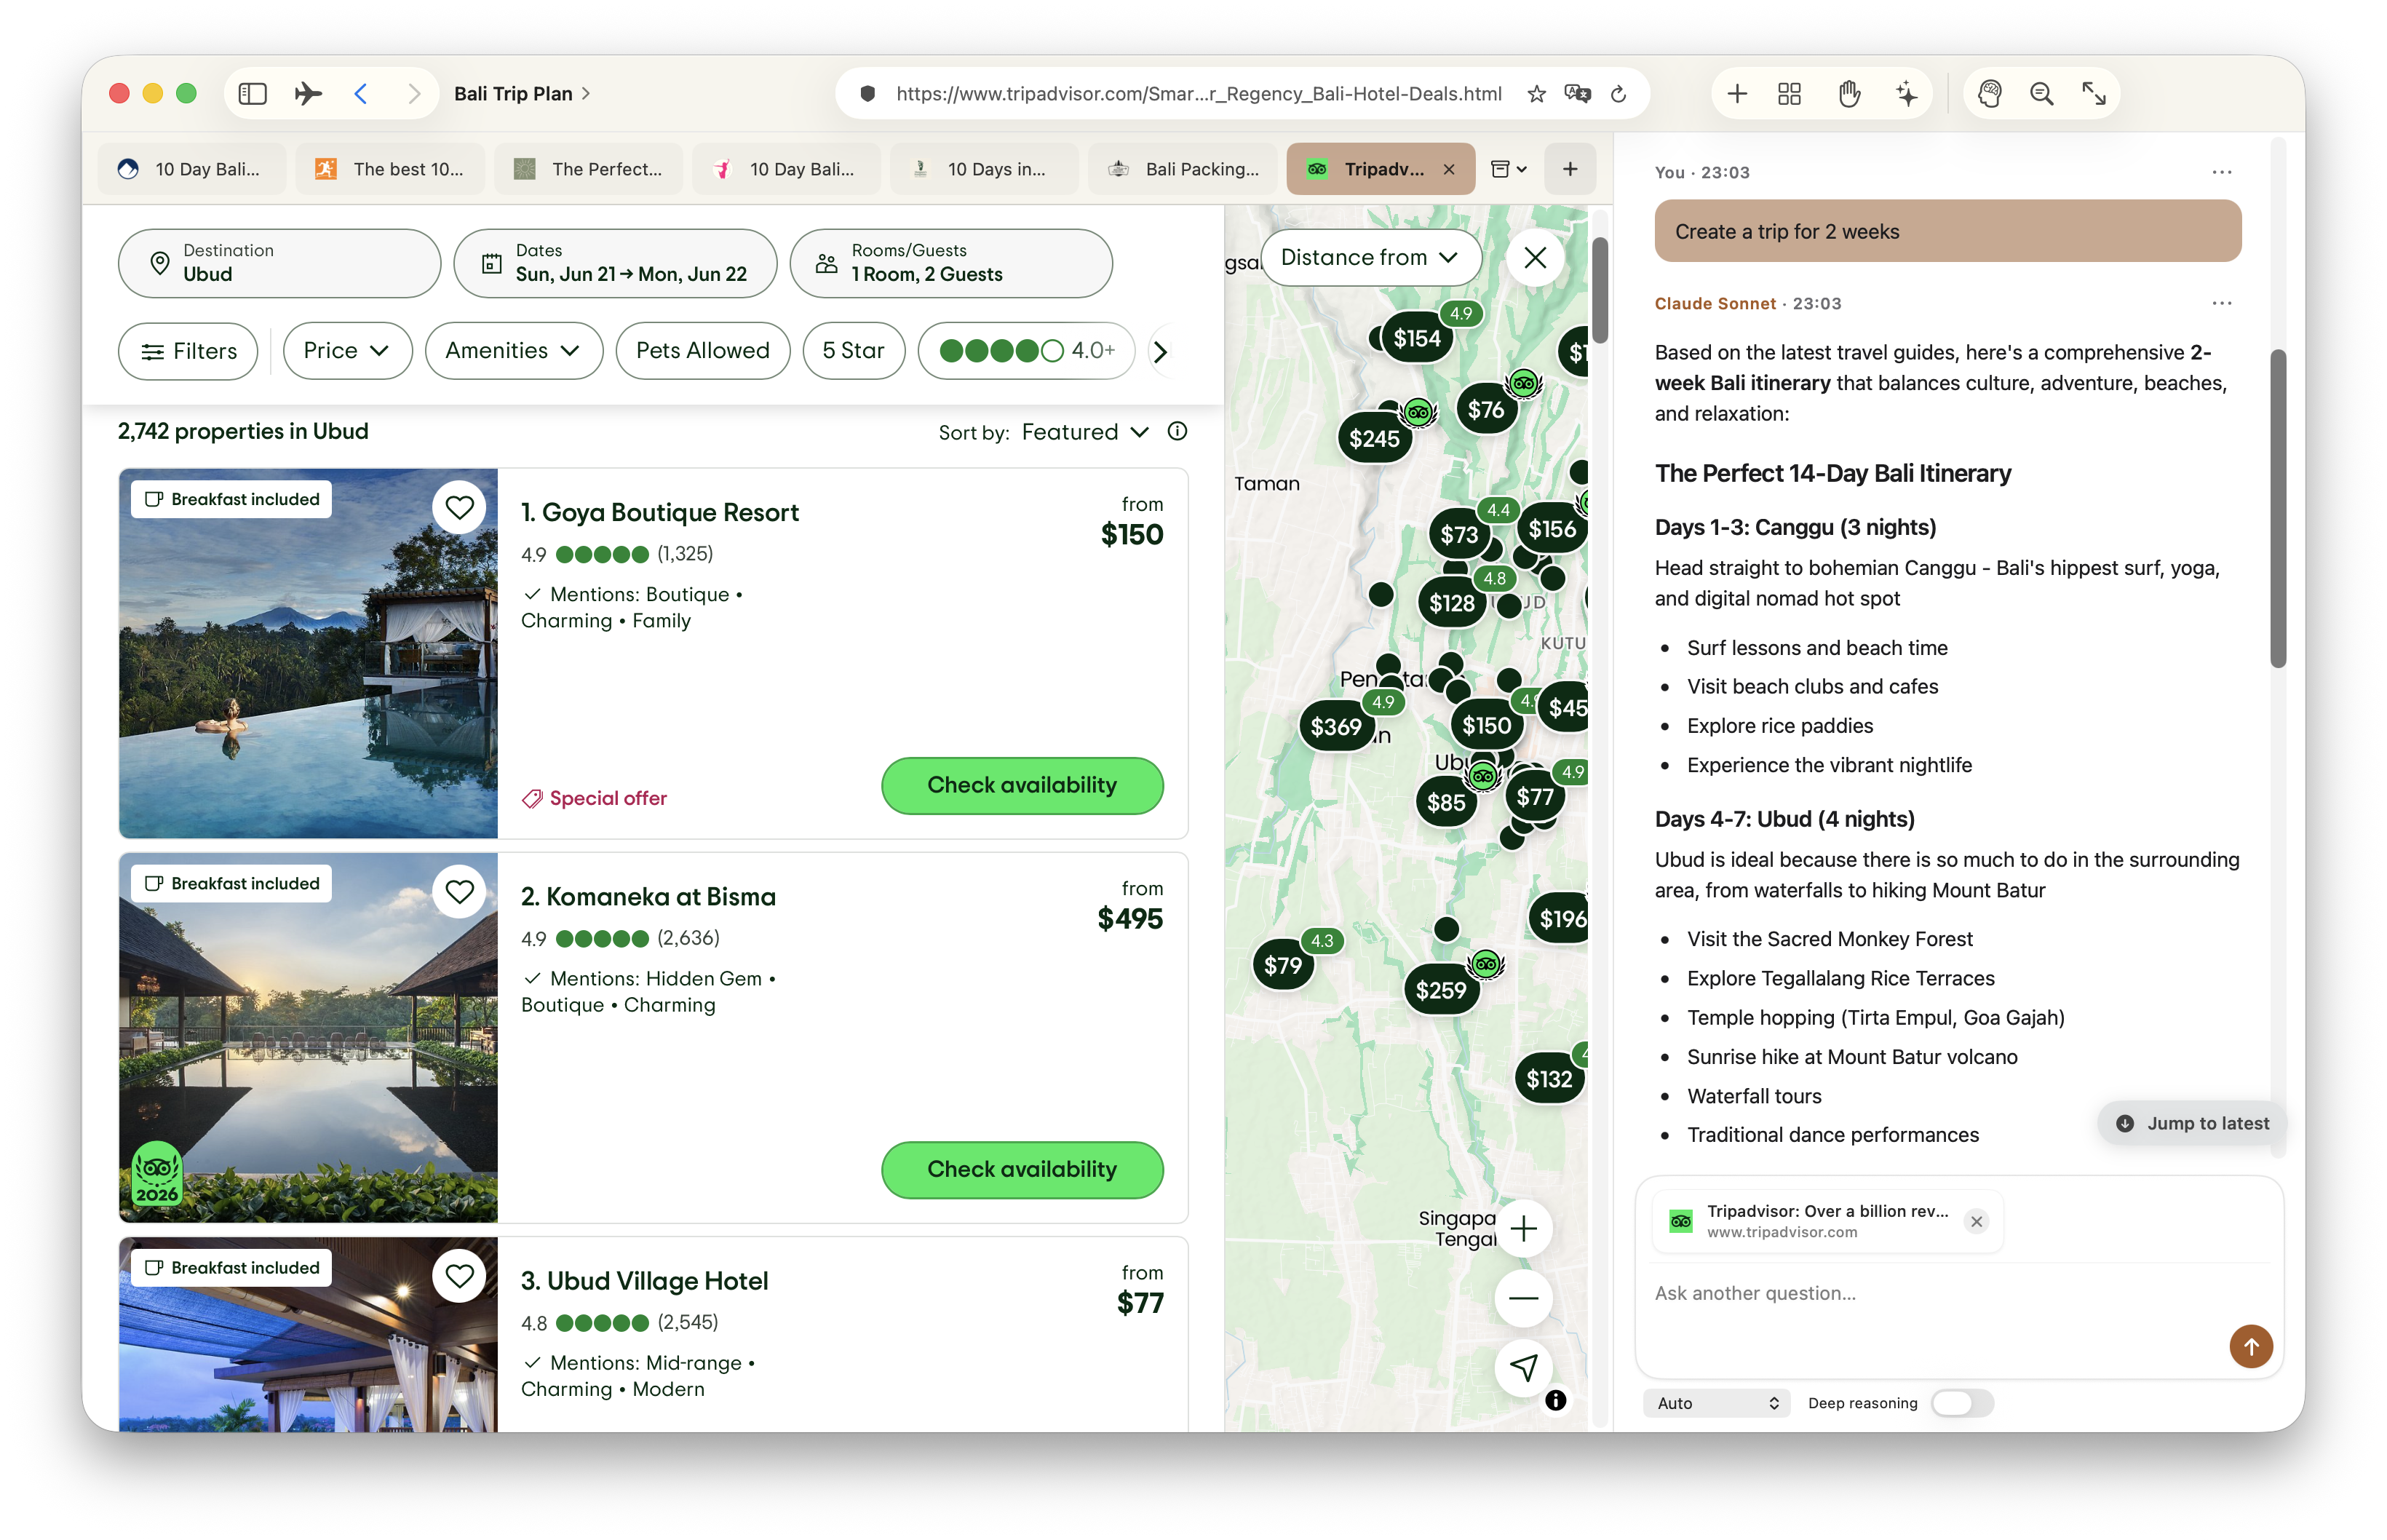
Task: Open the Bali Packing... tab
Action: click(x=1183, y=169)
